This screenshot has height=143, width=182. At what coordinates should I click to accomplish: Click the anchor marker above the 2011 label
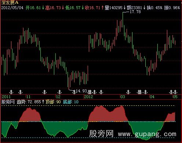pos(11,92)
